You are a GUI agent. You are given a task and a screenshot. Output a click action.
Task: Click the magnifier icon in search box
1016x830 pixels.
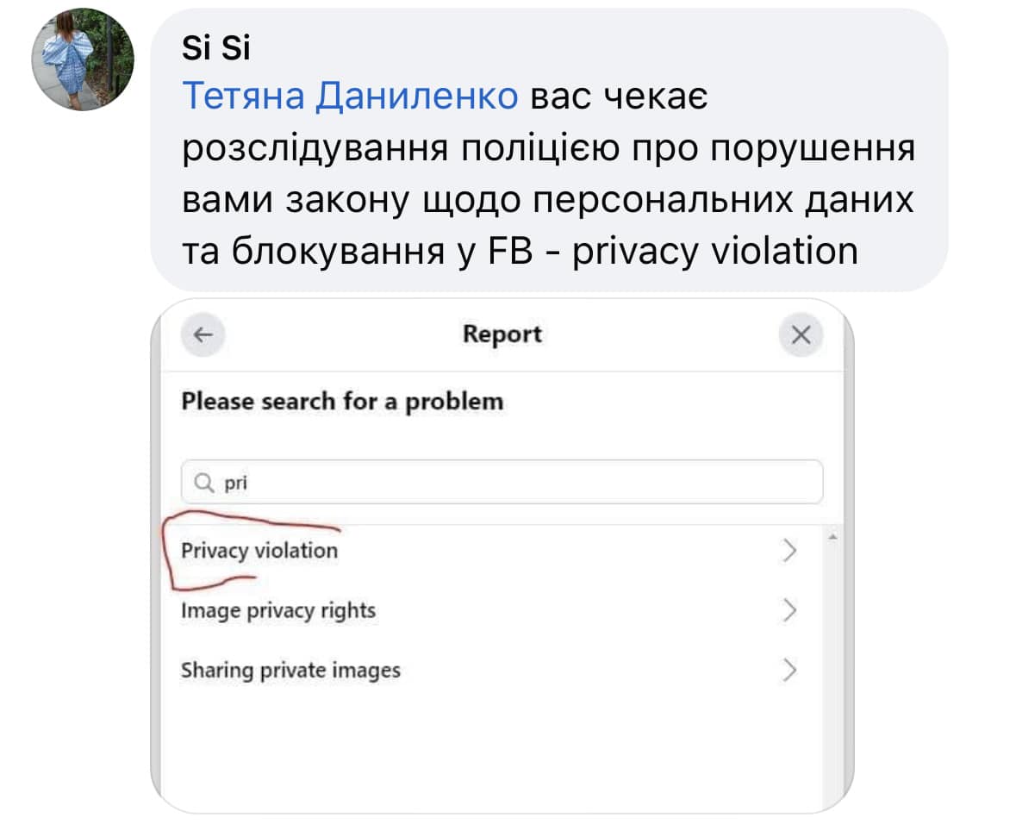pos(204,484)
